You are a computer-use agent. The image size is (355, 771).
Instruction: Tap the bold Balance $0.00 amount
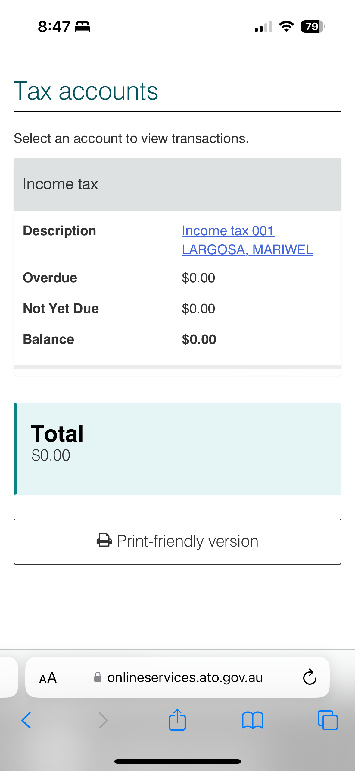pos(199,339)
